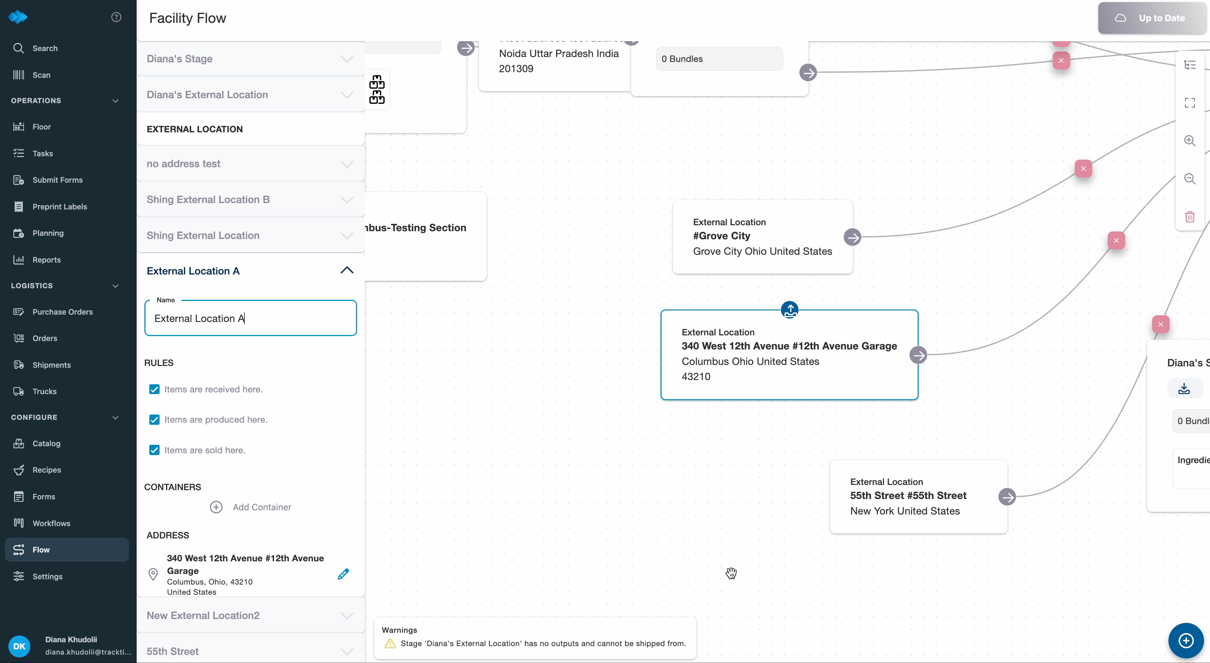The image size is (1210, 663).
Task: Collapse the Operations sidebar group
Action: coord(115,101)
